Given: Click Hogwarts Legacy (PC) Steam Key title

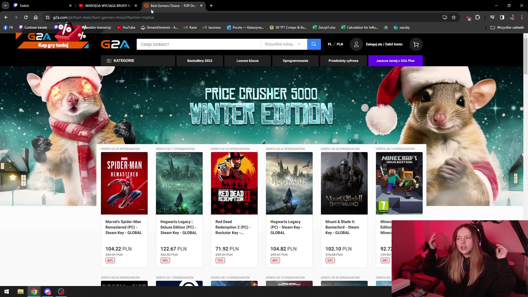Looking at the screenshot, I should (286, 227).
